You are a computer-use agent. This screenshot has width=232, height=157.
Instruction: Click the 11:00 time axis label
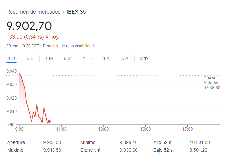pyautogui.click(x=61, y=129)
